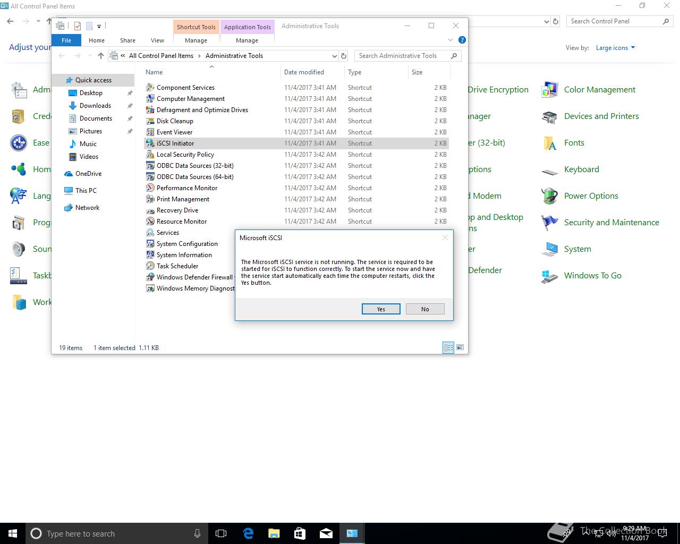Select This PC in the navigation pane
Screen dimensions: 680x544
86,191
